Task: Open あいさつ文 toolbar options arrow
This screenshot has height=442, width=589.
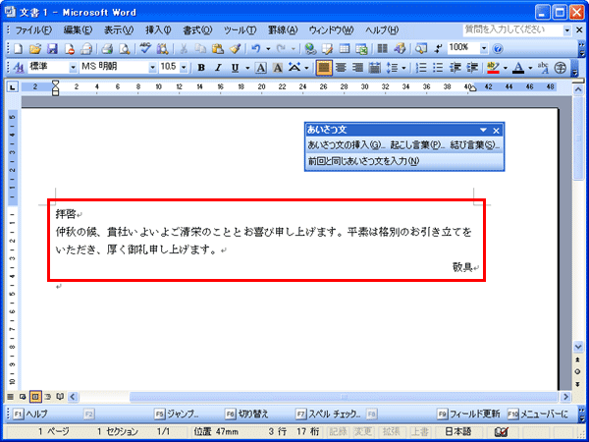Action: tap(483, 131)
